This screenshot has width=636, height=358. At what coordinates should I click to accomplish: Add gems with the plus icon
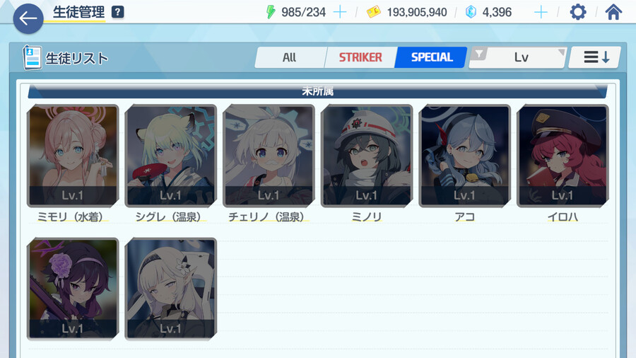point(541,12)
